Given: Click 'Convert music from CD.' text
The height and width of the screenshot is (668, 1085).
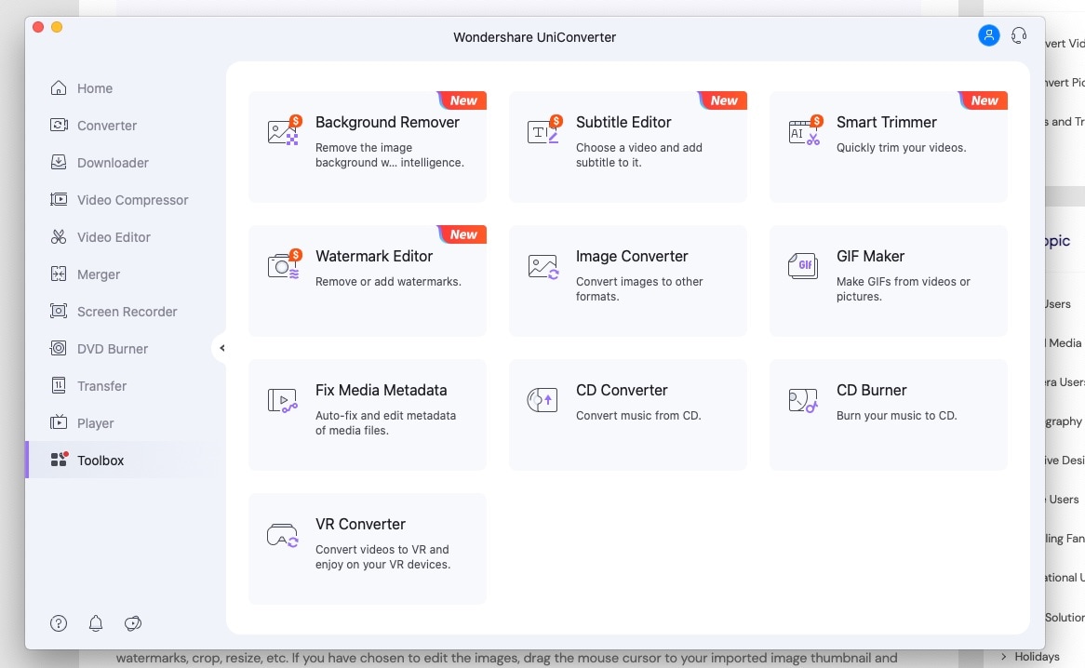Looking at the screenshot, I should coord(638,416).
